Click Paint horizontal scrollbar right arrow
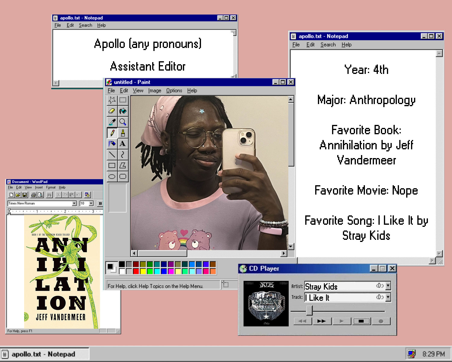Viewport: 452px width, 362px height. [284, 253]
